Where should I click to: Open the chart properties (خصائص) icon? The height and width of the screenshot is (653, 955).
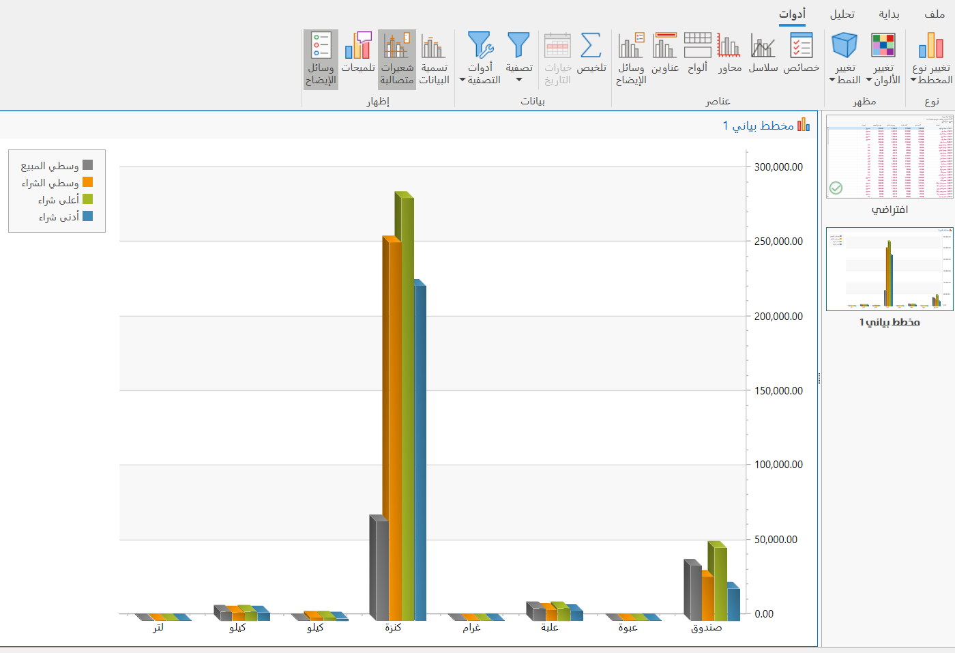click(801, 46)
